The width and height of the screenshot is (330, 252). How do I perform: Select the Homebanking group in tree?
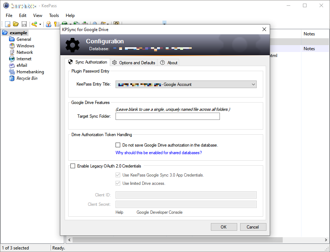click(x=30, y=72)
